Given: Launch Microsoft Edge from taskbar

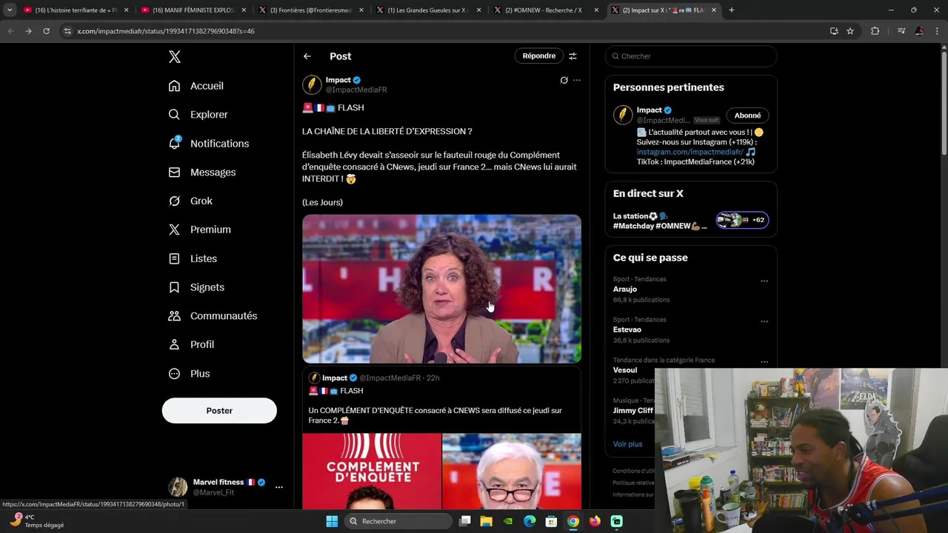Looking at the screenshot, I should tap(530, 521).
